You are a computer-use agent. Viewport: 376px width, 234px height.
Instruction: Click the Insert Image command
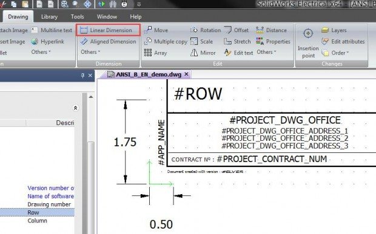13,42
